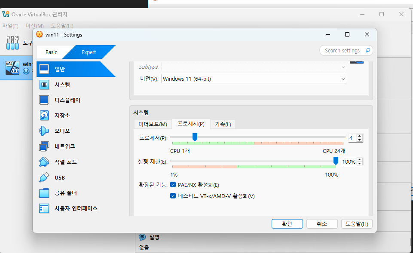The image size is (413, 253).
Task: Cancel changes with the 취소 button
Action: pyautogui.click(x=322, y=224)
